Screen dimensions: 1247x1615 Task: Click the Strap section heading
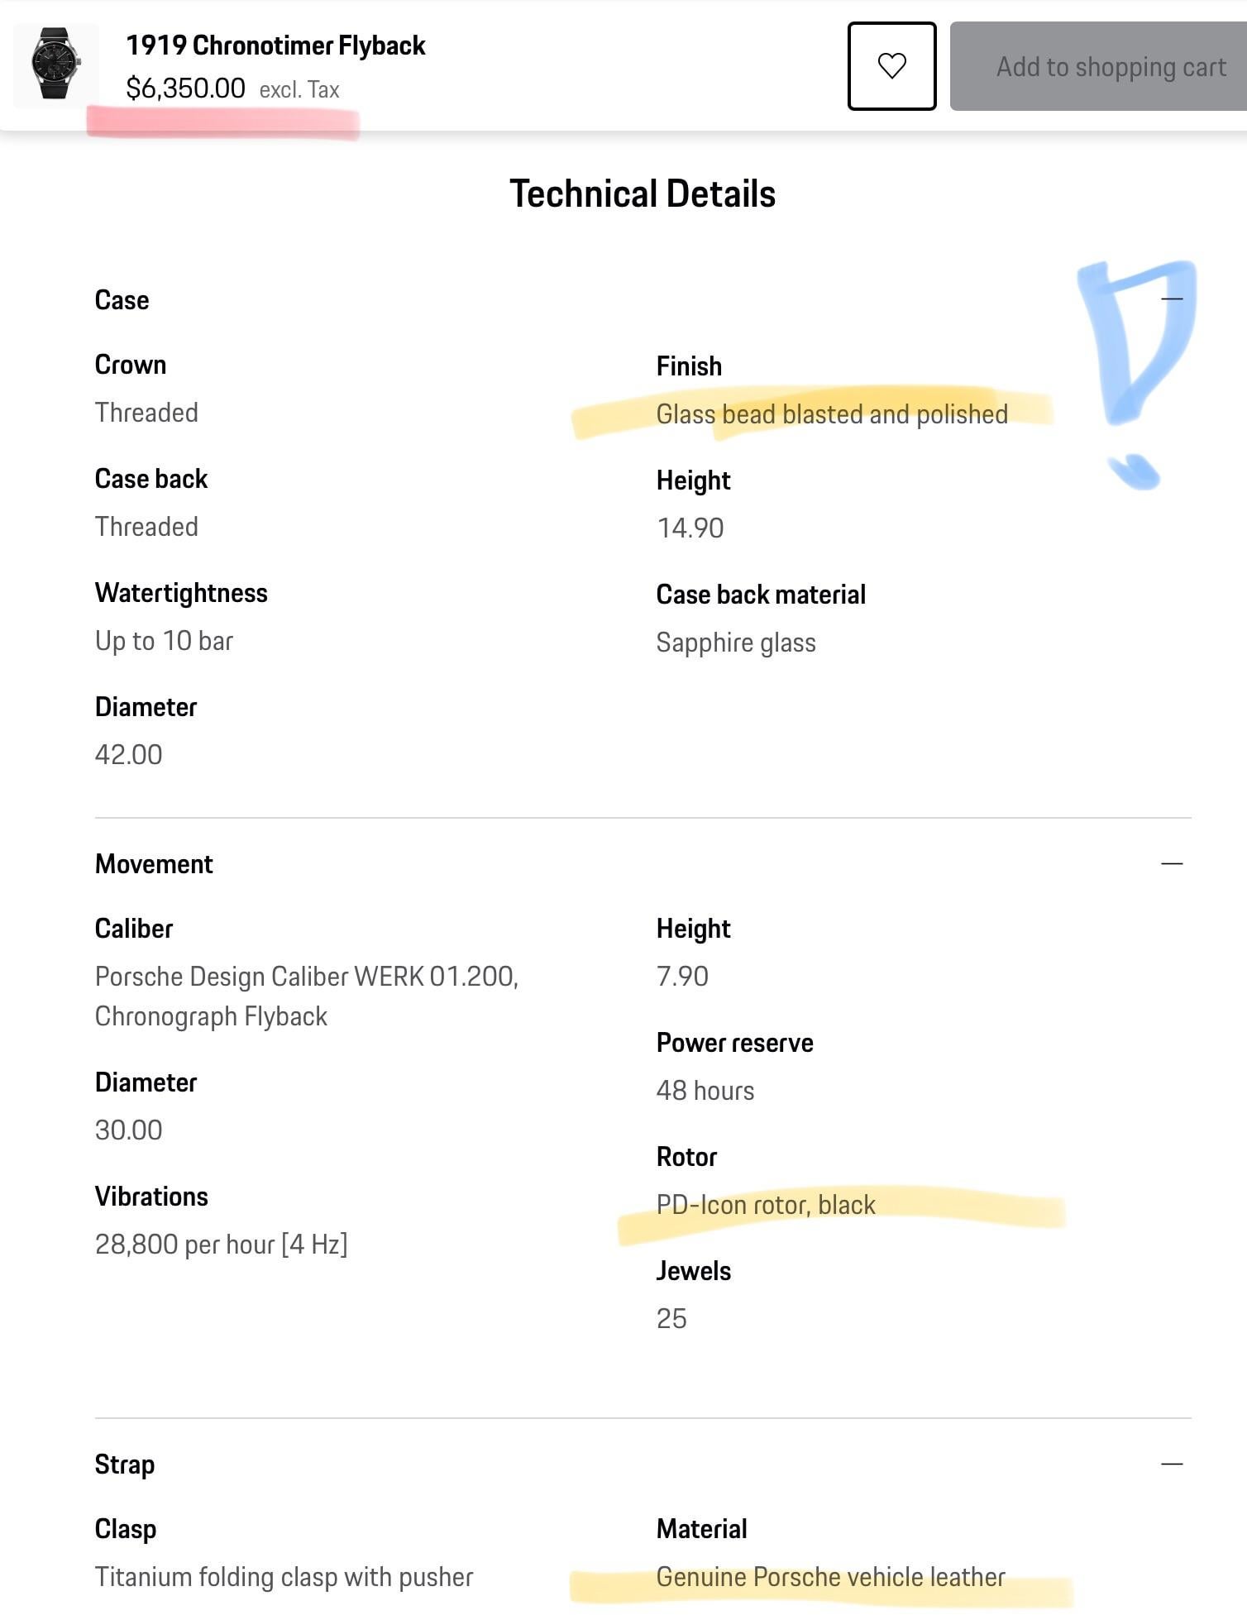[x=125, y=1464]
